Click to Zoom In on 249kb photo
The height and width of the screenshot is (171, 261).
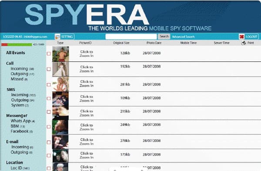[87, 127]
